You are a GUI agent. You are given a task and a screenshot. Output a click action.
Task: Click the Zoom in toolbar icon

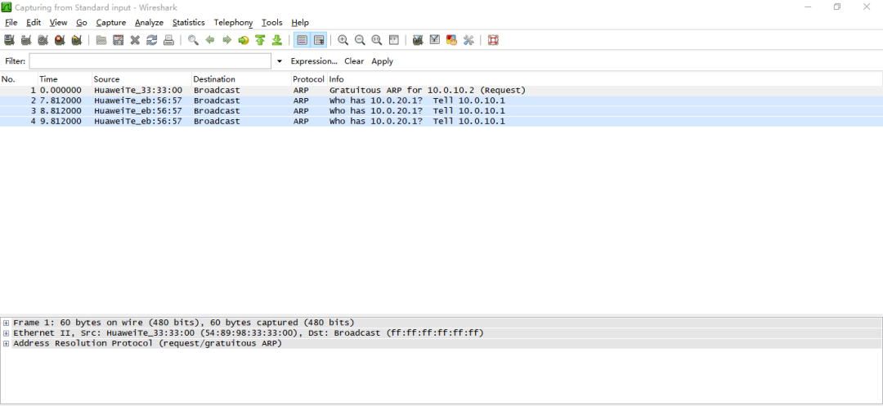pos(343,40)
